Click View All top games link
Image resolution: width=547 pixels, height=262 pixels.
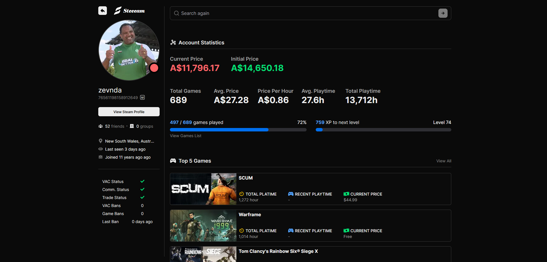(444, 161)
